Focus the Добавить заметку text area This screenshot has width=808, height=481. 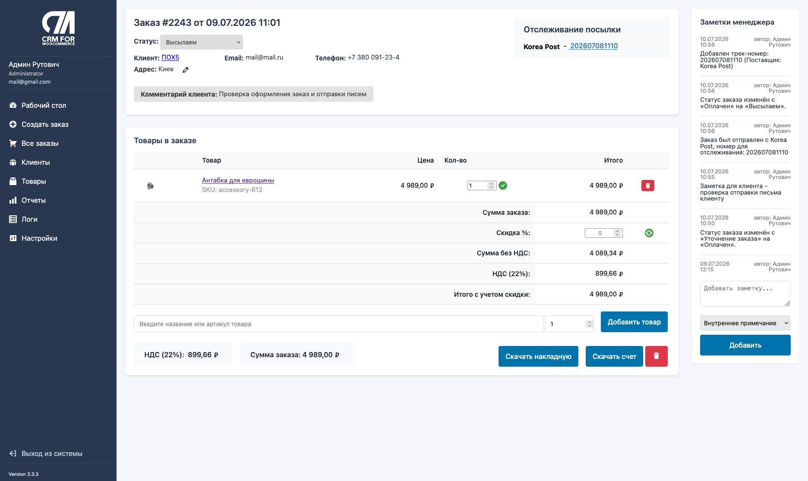(745, 294)
